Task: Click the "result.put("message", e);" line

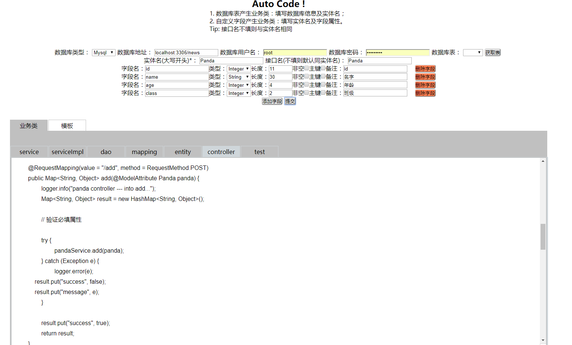Action: (67, 292)
